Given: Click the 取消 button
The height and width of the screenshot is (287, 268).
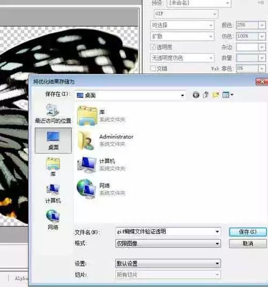Looking at the screenshot, I should 248,244.
